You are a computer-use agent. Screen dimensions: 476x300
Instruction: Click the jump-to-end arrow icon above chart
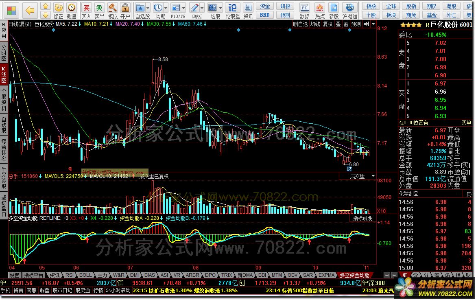[367, 24]
